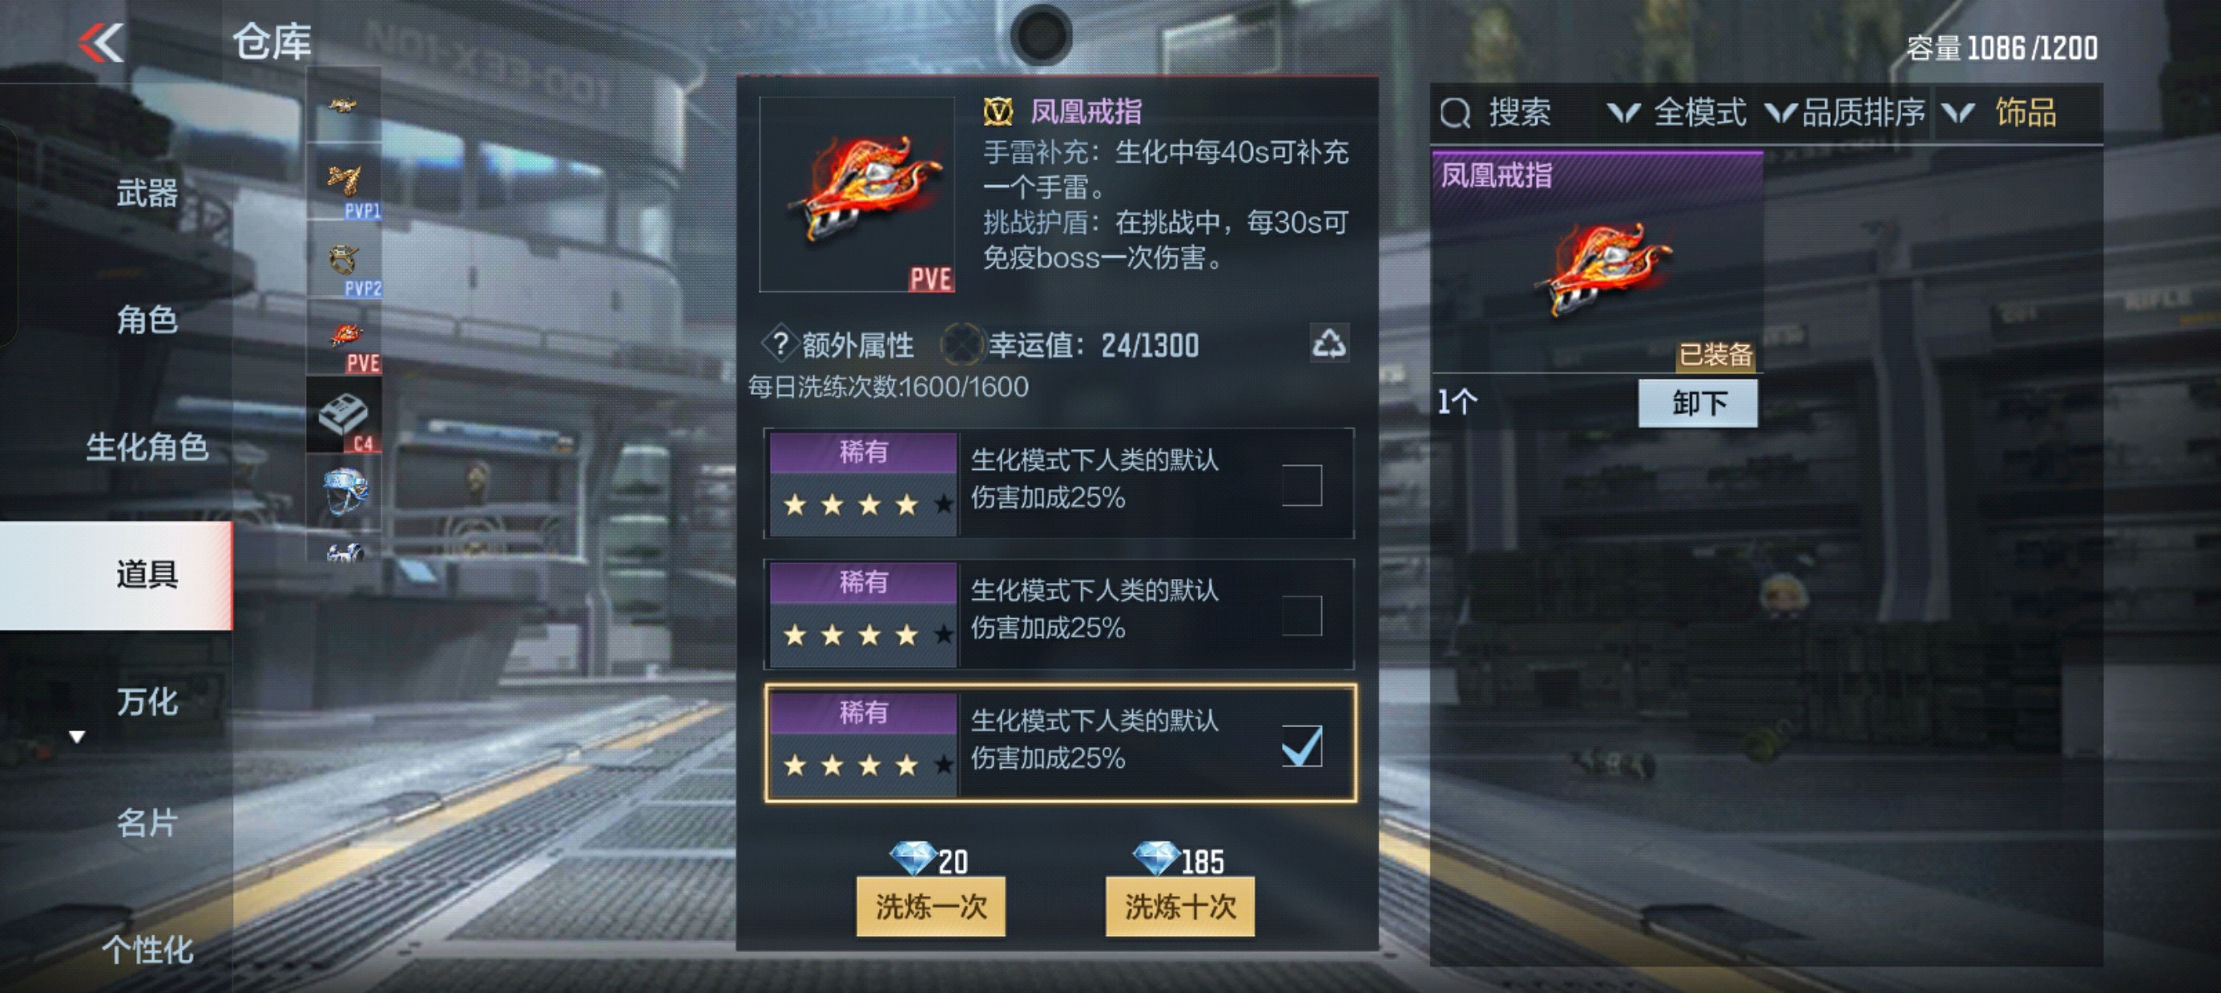
Task: Click the question mark beside 额外属性
Action: 779,344
